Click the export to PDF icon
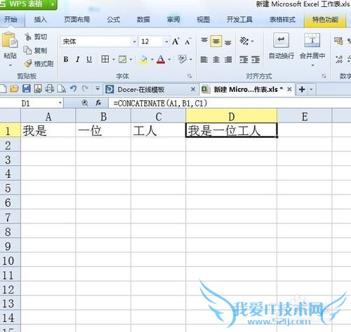351x332 pixels. 38,89
